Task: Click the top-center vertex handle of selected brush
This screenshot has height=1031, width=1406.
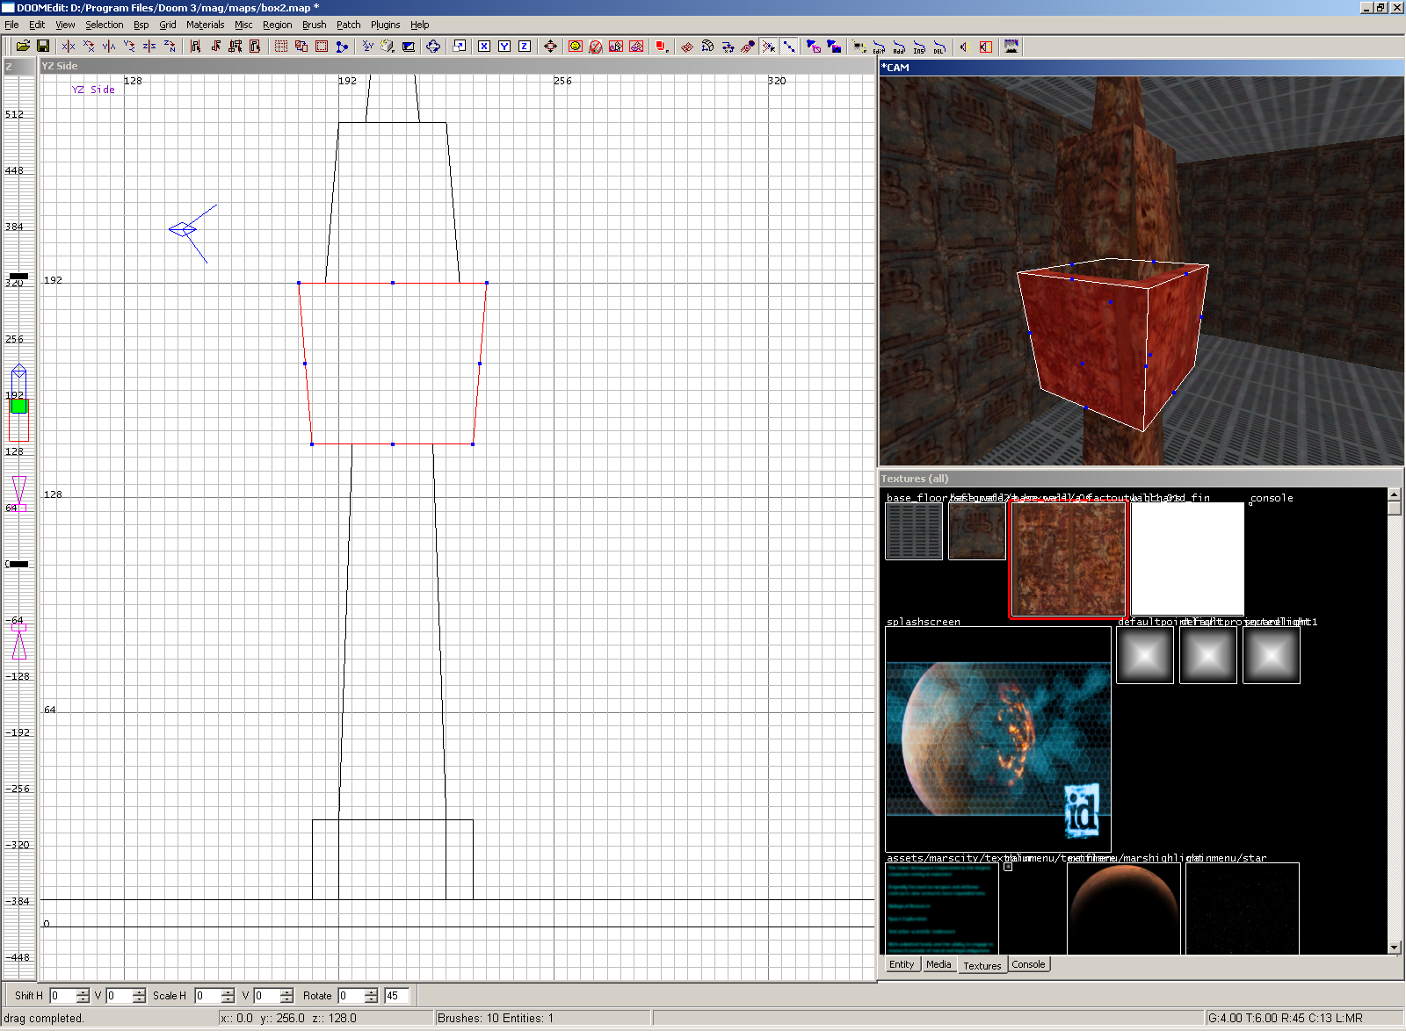Action: click(x=393, y=283)
